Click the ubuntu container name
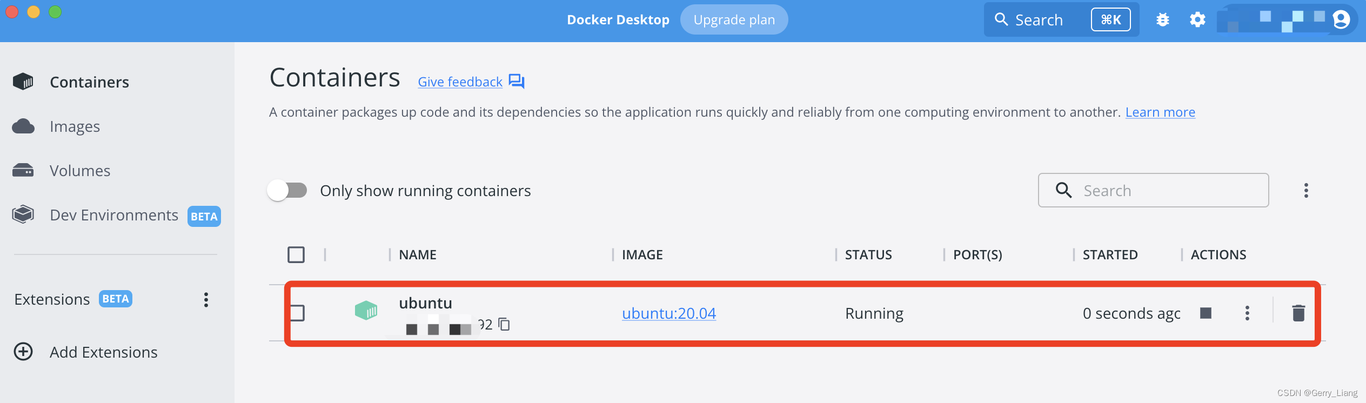The image size is (1366, 403). (x=426, y=303)
